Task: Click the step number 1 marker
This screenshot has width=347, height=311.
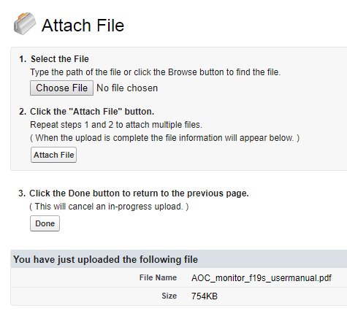Action: (x=23, y=59)
